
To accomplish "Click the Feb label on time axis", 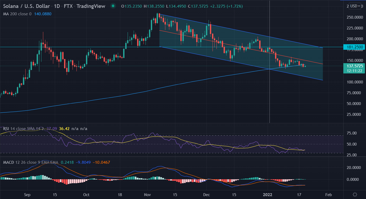I will pos(328,195).
